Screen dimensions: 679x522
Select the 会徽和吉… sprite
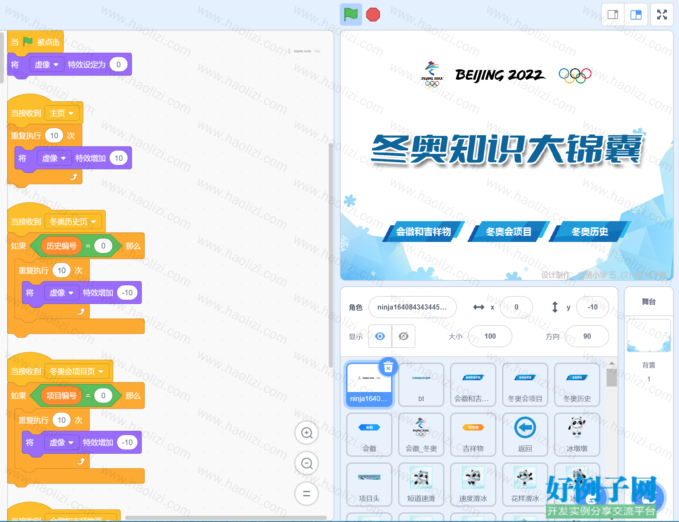[x=473, y=385]
